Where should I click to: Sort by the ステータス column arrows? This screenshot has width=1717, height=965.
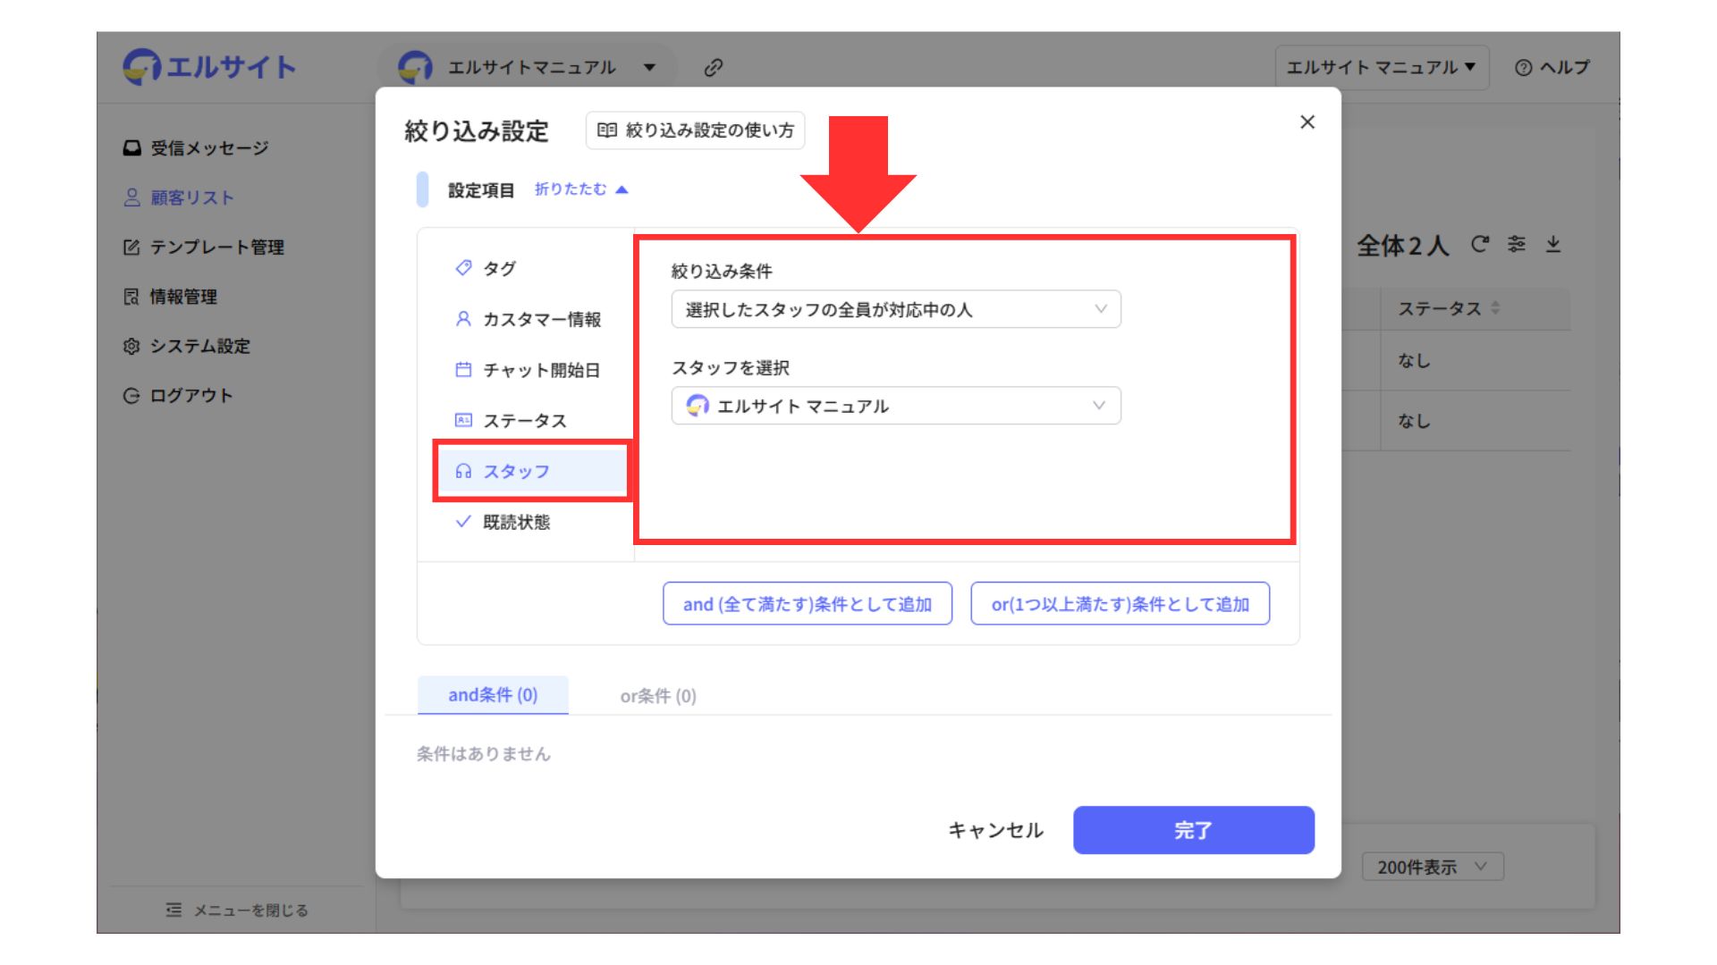pos(1495,308)
